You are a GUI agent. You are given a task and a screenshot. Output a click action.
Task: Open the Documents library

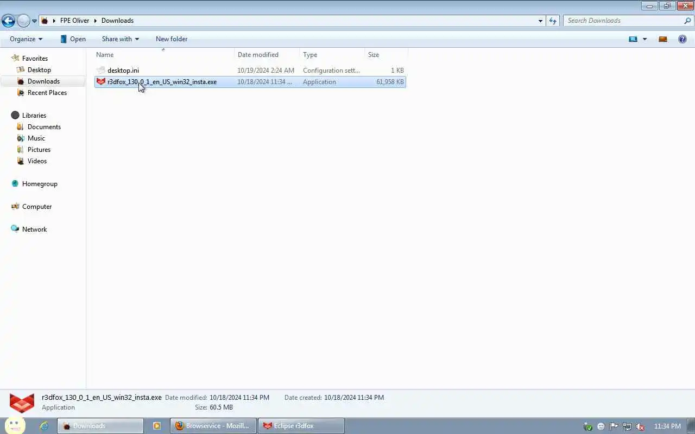click(x=44, y=127)
